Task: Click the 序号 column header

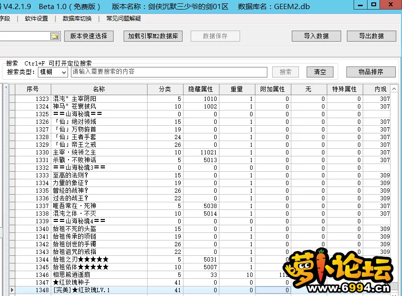Action: pyautogui.click(x=33, y=89)
